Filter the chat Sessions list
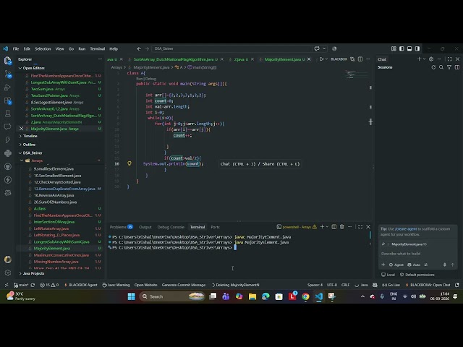 (449, 67)
